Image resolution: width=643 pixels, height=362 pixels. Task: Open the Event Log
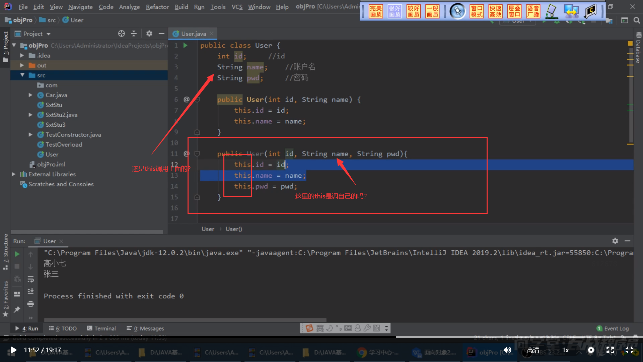click(x=613, y=328)
